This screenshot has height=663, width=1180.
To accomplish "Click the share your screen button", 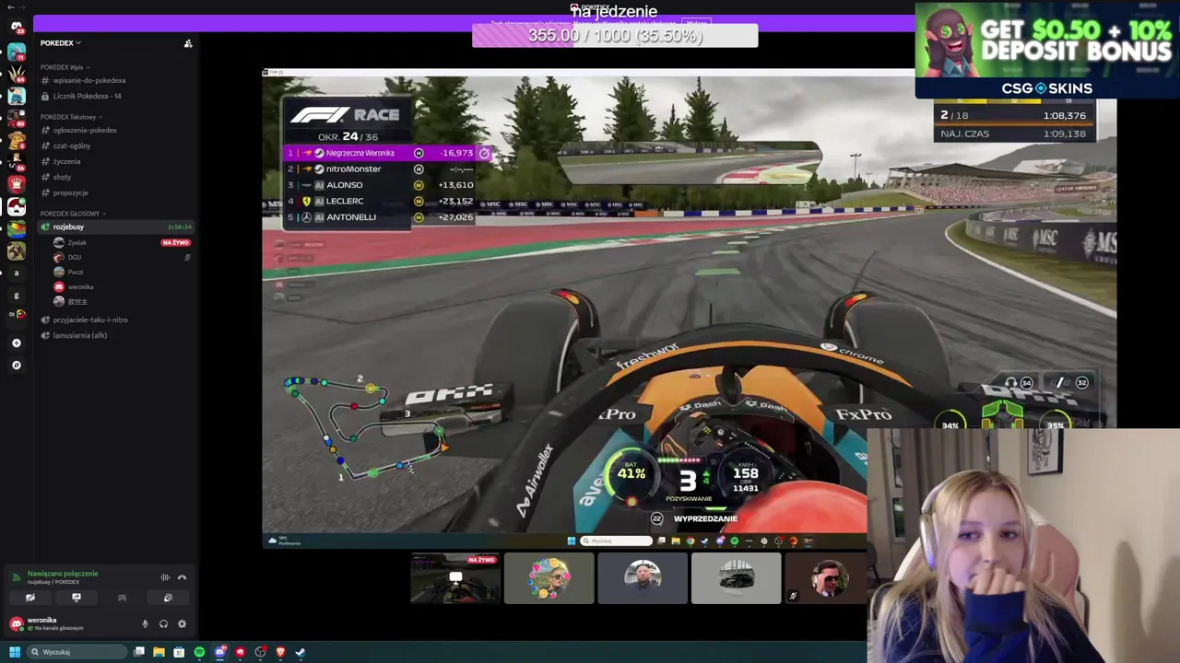I will tap(77, 598).
